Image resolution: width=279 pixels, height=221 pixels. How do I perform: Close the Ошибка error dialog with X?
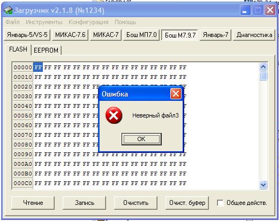[x=176, y=94]
